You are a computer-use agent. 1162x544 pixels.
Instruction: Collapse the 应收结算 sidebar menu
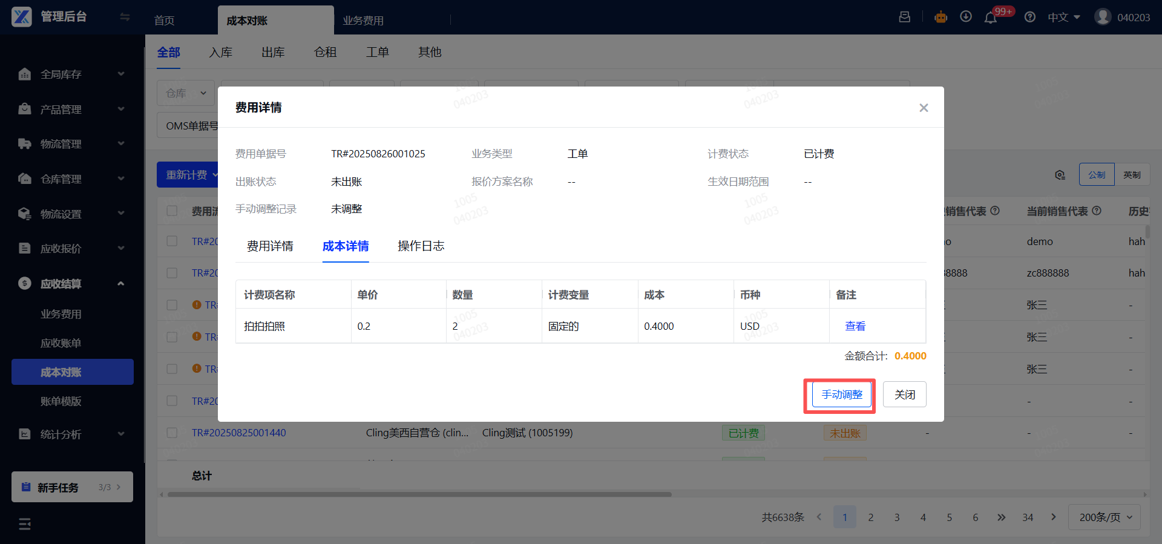pos(121,283)
